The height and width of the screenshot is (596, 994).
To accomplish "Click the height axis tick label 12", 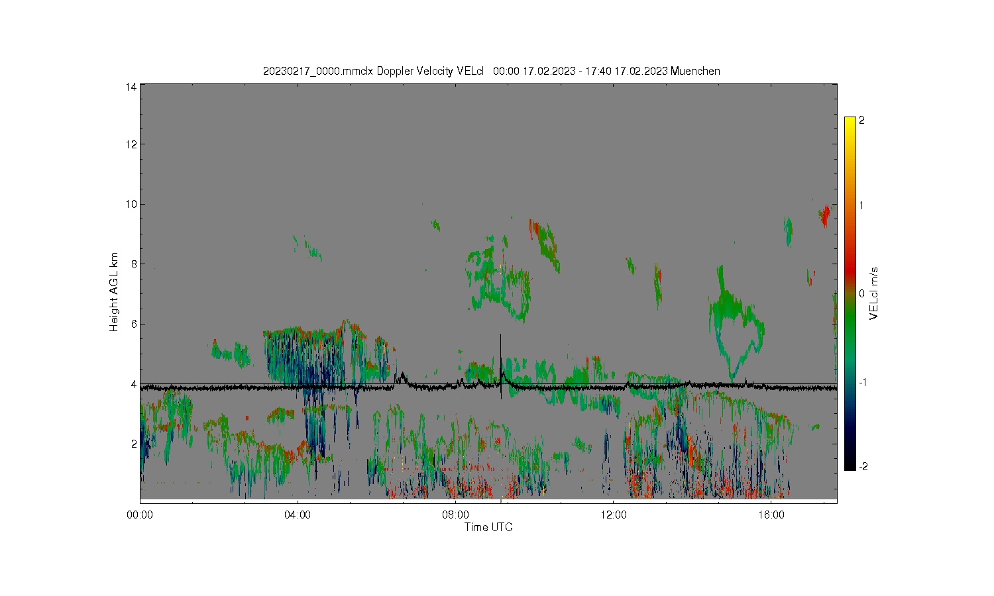I will [132, 144].
